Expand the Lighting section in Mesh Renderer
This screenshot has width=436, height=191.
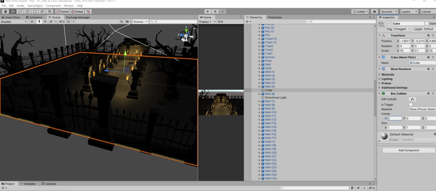(x=380, y=79)
